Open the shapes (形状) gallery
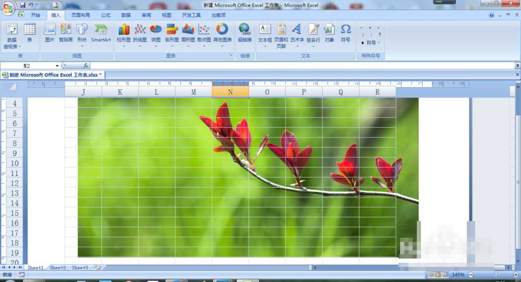Viewport: 521px width, 282px height. pyautogui.click(x=82, y=34)
